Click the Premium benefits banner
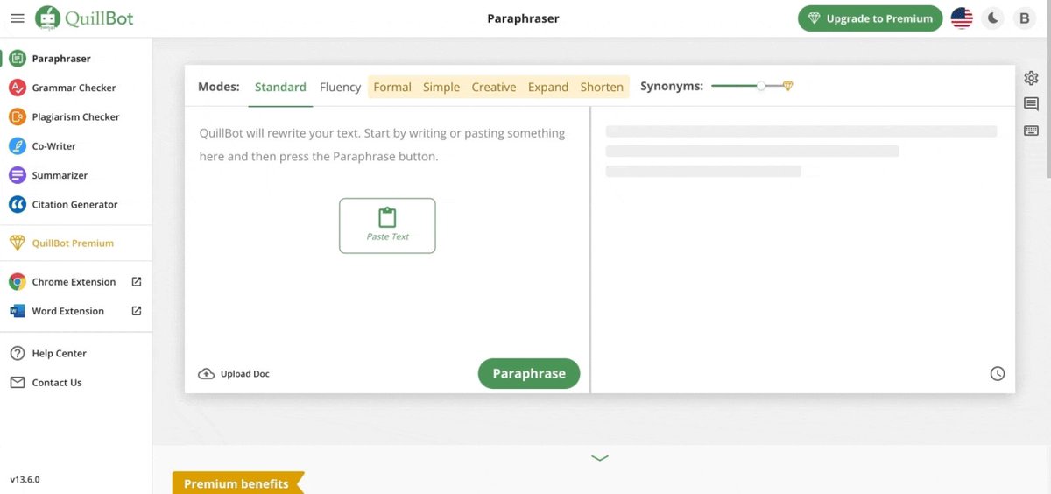 [236, 483]
